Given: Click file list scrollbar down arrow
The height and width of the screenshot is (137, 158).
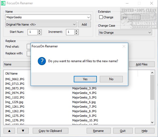Looking at the screenshot, I should pos(152,122).
